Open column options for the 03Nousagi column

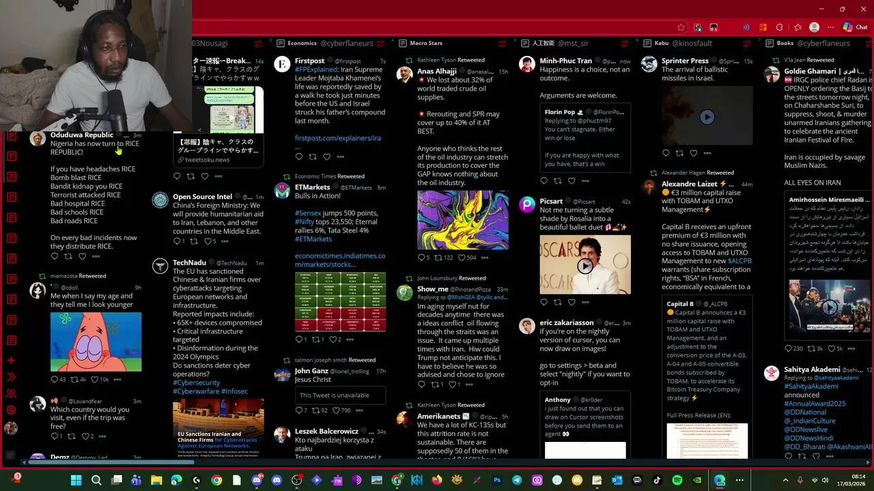258,44
